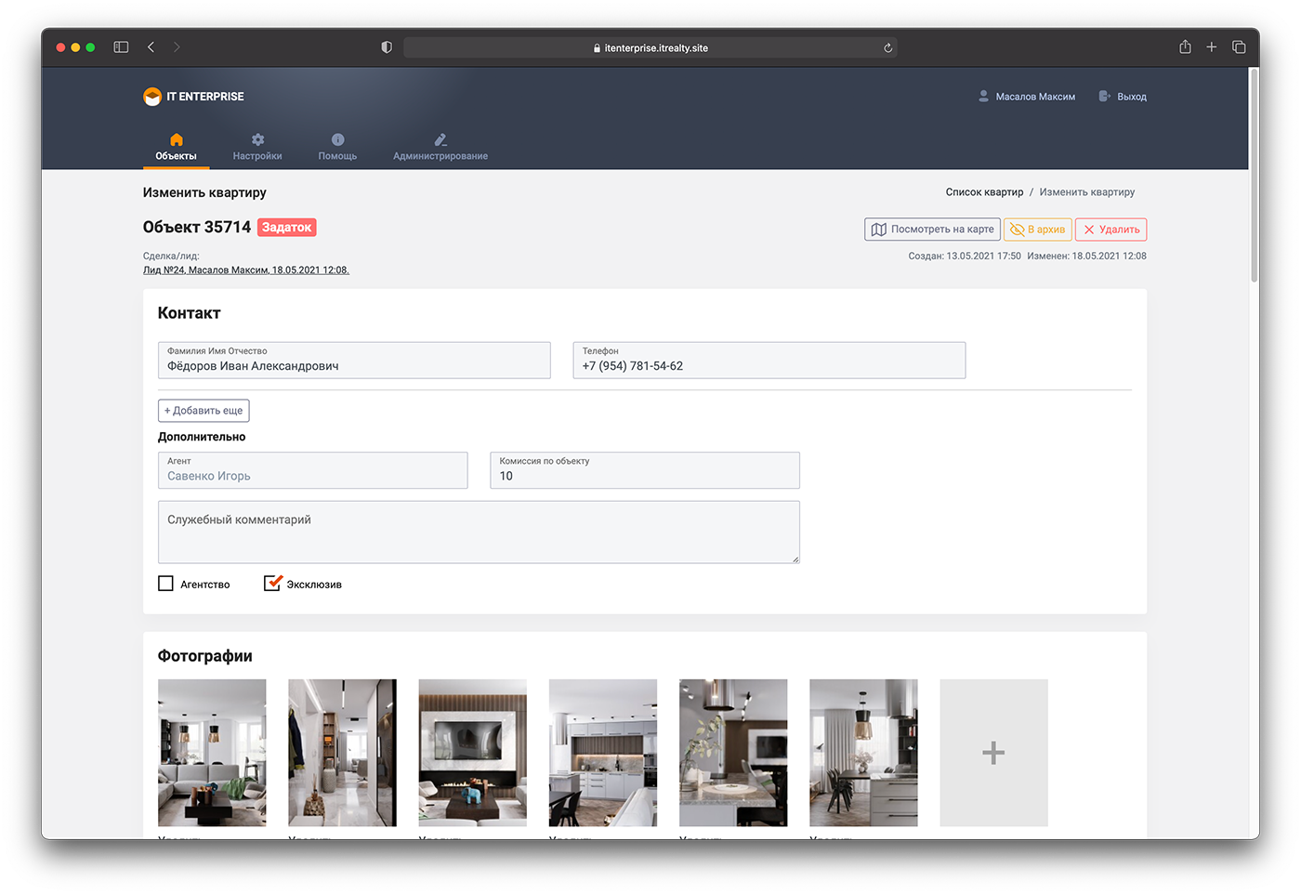The image size is (1301, 894).
Task: Show Safari tab overview icon
Action: 1239,47
